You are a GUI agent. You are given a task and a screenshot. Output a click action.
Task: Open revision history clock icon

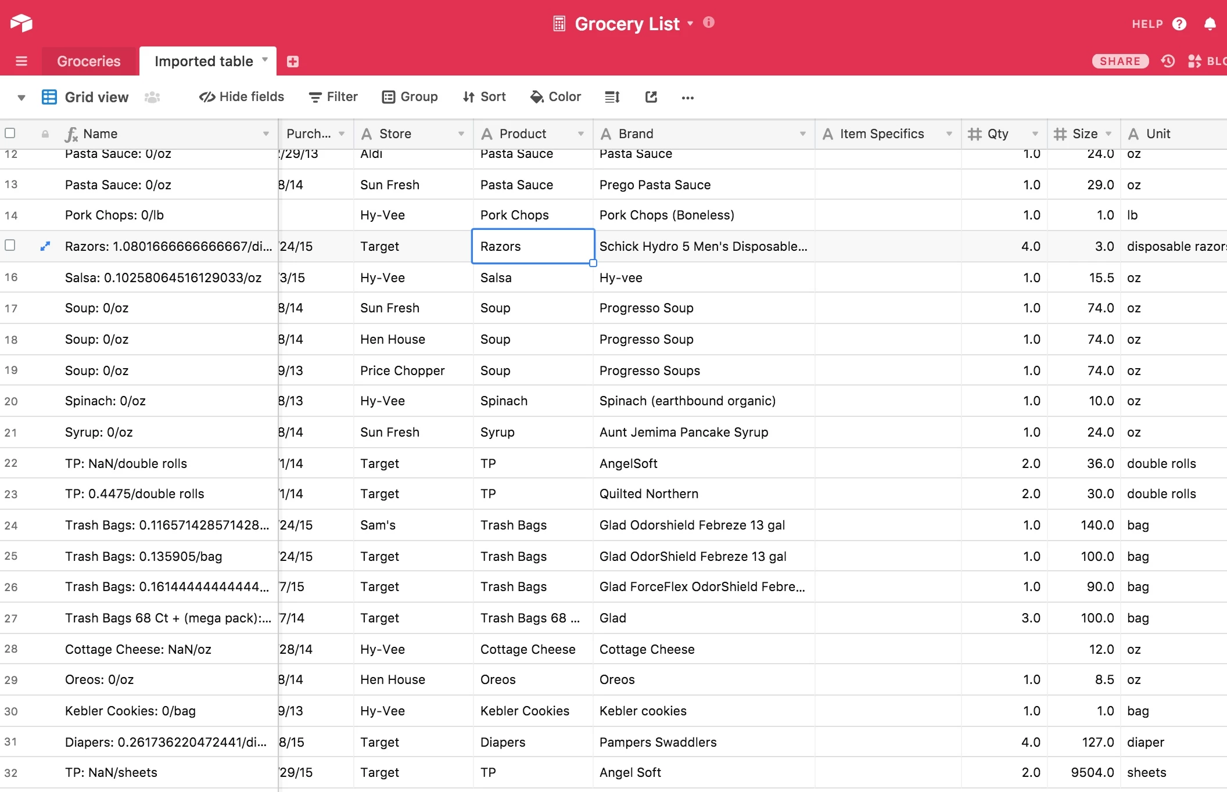[1168, 61]
